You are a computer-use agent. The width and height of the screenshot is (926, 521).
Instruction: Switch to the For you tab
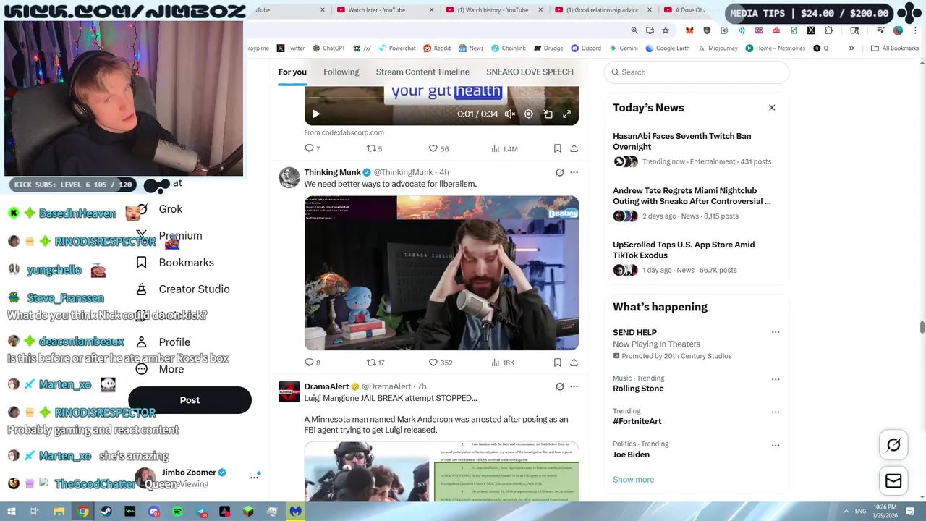pos(292,72)
